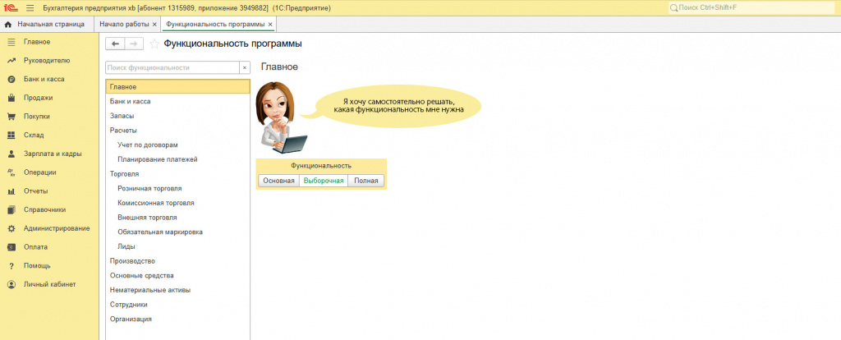
Task: Select Обязательная маркировка in the list
Action: tap(178, 232)
